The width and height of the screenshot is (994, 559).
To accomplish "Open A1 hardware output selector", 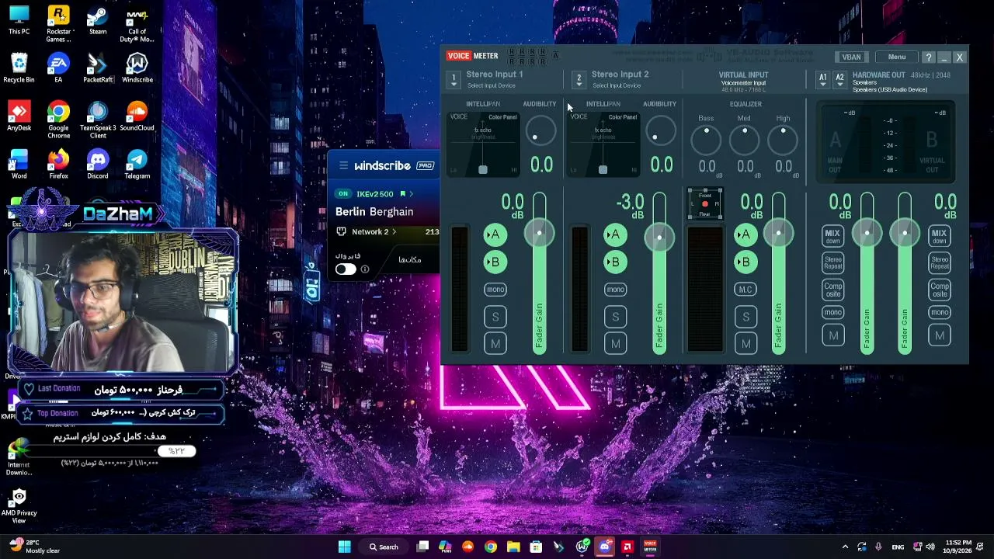I will tap(822, 79).
